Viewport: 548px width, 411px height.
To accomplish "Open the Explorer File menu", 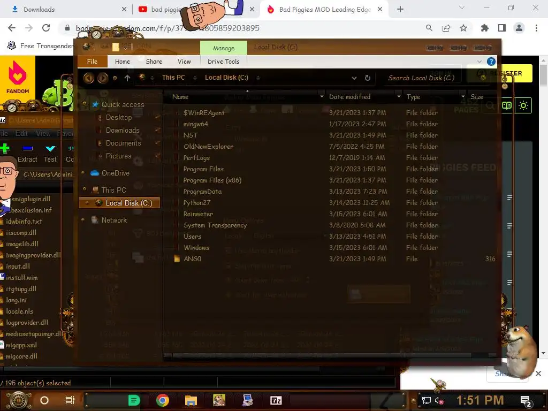I will 92,62.
